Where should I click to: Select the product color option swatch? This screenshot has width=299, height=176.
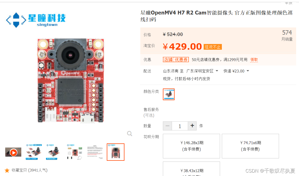point(169,94)
